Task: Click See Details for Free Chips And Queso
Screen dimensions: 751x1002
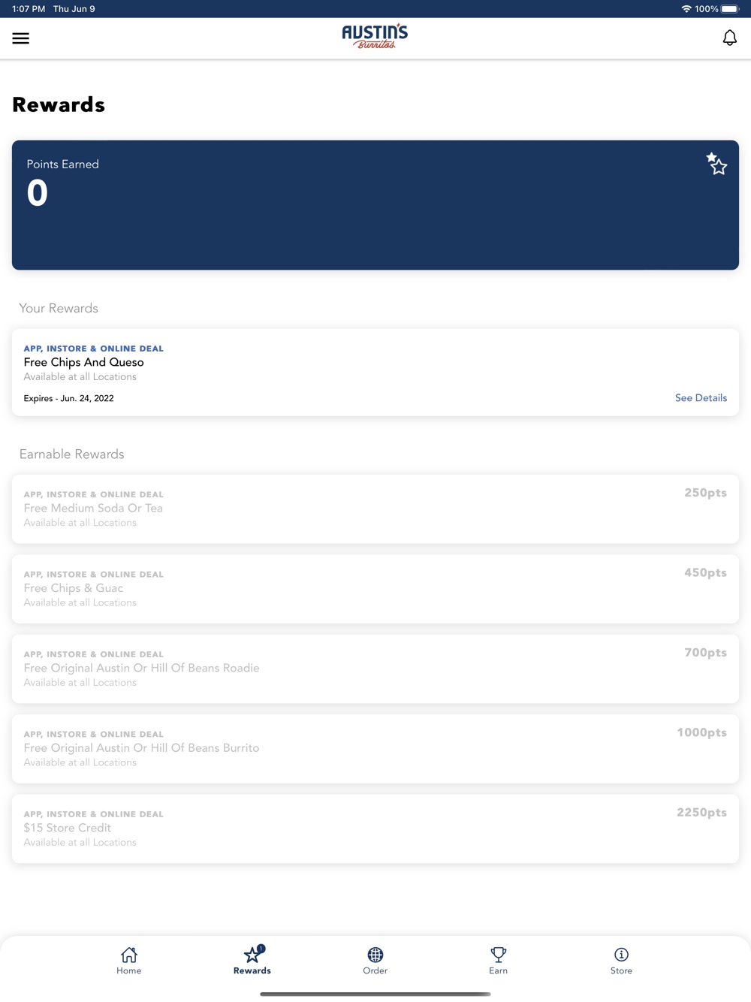Action: [x=701, y=398]
